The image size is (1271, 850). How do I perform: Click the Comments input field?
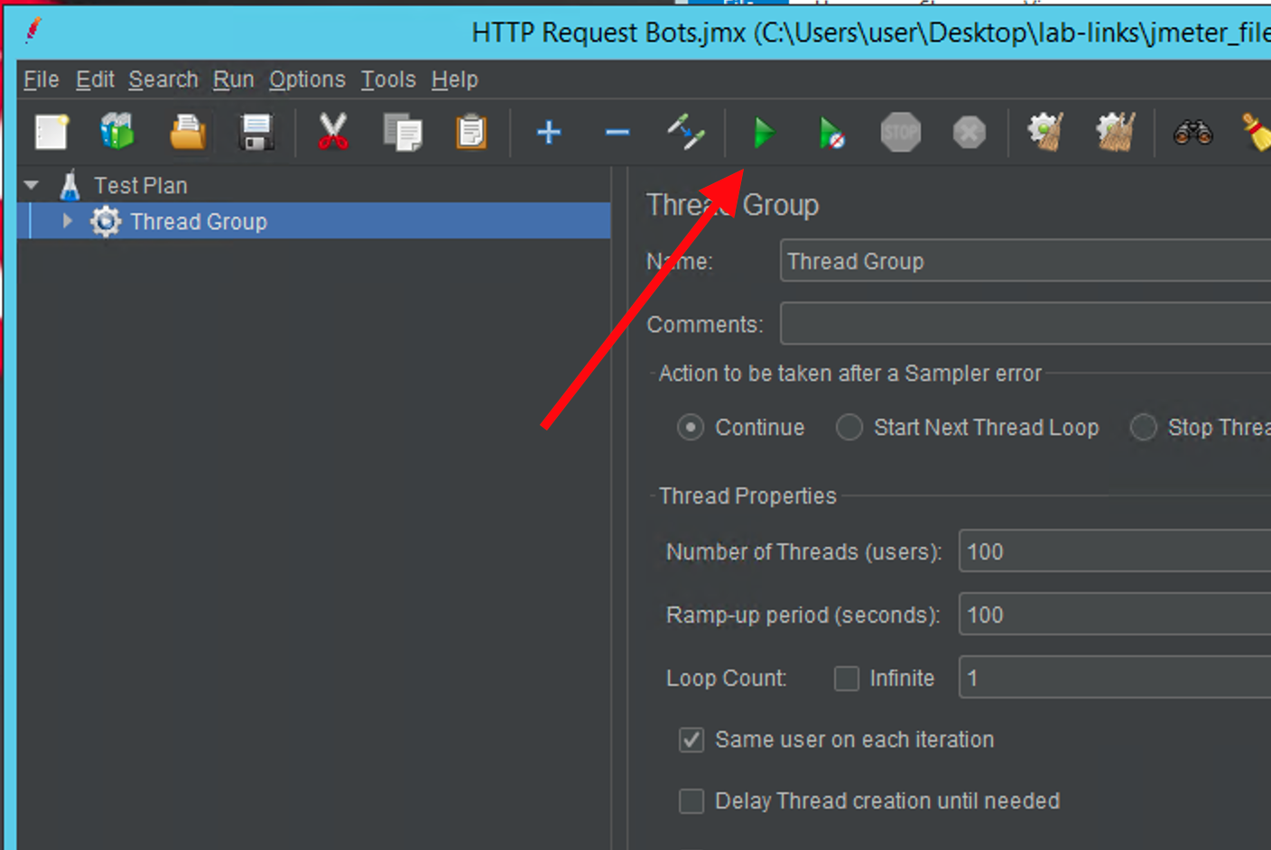point(1025,324)
